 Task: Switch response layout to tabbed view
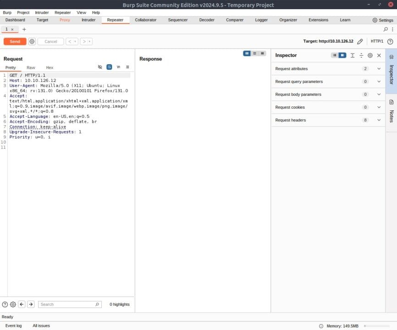tap(262, 53)
